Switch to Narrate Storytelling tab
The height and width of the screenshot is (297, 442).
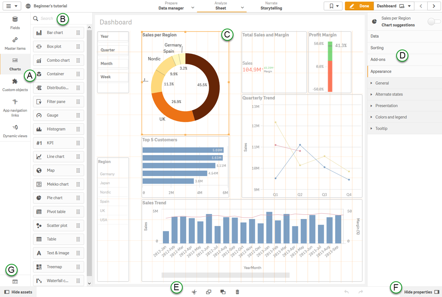[x=271, y=6]
